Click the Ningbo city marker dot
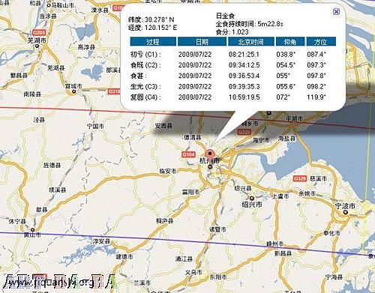The image size is (375, 293). (346, 212)
